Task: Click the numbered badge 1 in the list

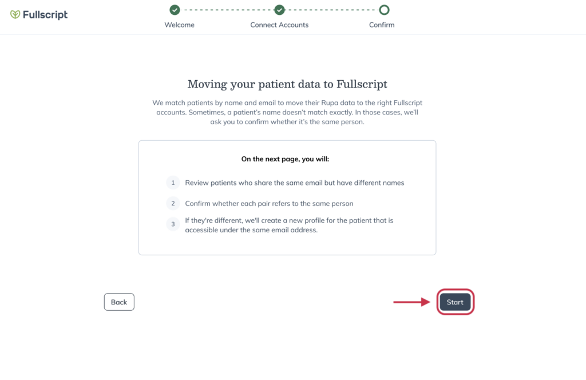Action: tap(173, 183)
